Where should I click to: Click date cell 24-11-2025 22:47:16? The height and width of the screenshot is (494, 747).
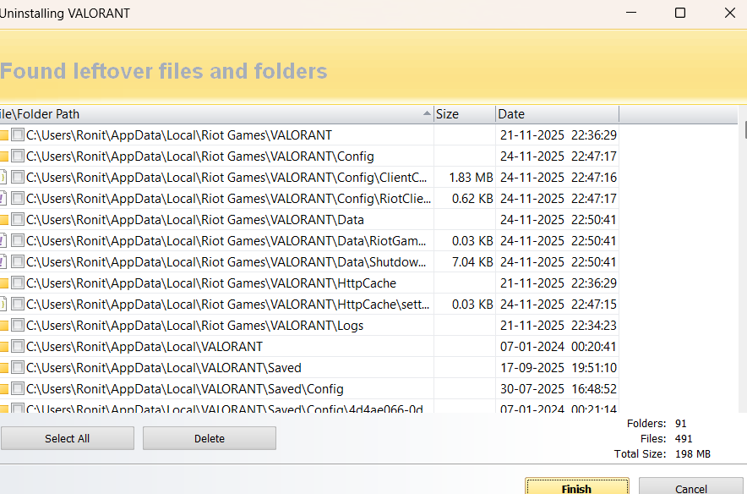[x=559, y=178]
